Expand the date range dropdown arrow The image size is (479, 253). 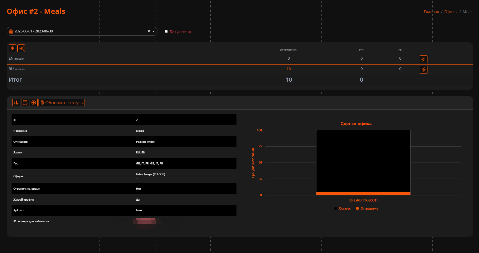[153, 31]
